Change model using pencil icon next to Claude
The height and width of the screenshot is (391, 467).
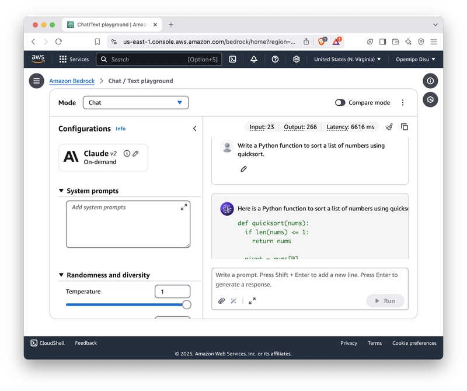tap(135, 154)
